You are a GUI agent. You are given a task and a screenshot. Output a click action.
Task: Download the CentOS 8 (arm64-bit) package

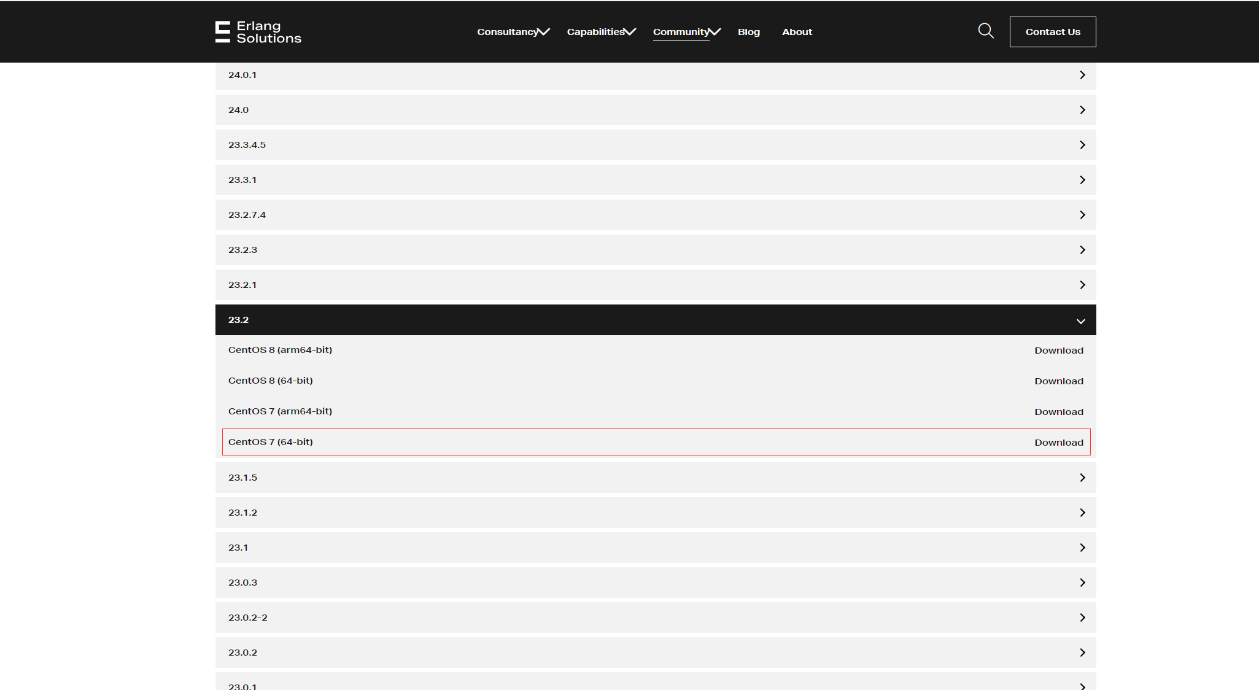pyautogui.click(x=1058, y=351)
